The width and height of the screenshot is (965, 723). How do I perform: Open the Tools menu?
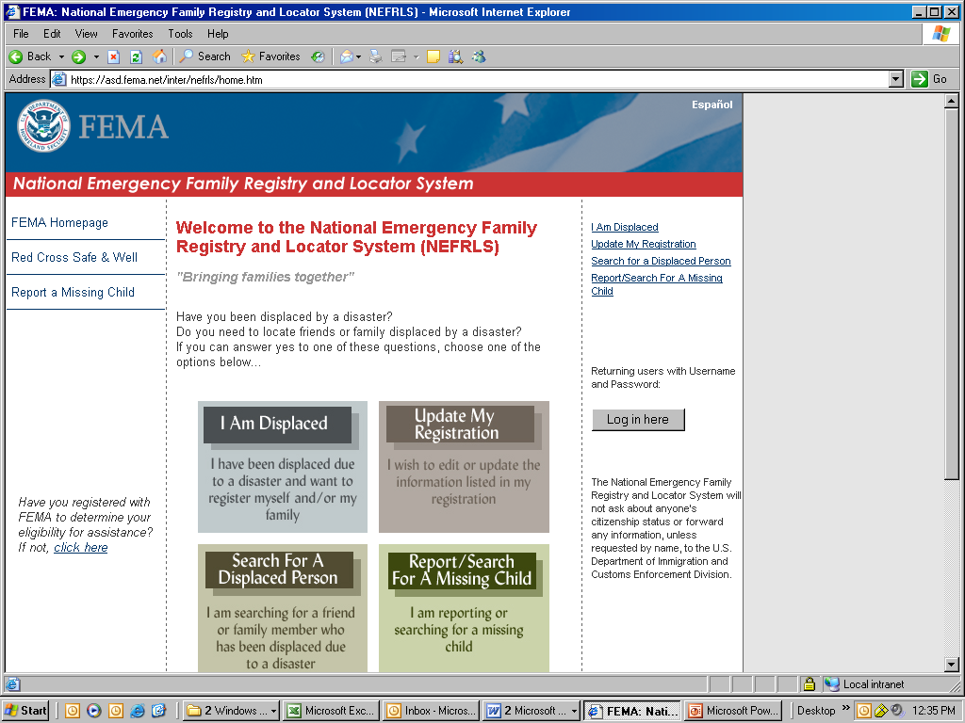click(x=180, y=34)
